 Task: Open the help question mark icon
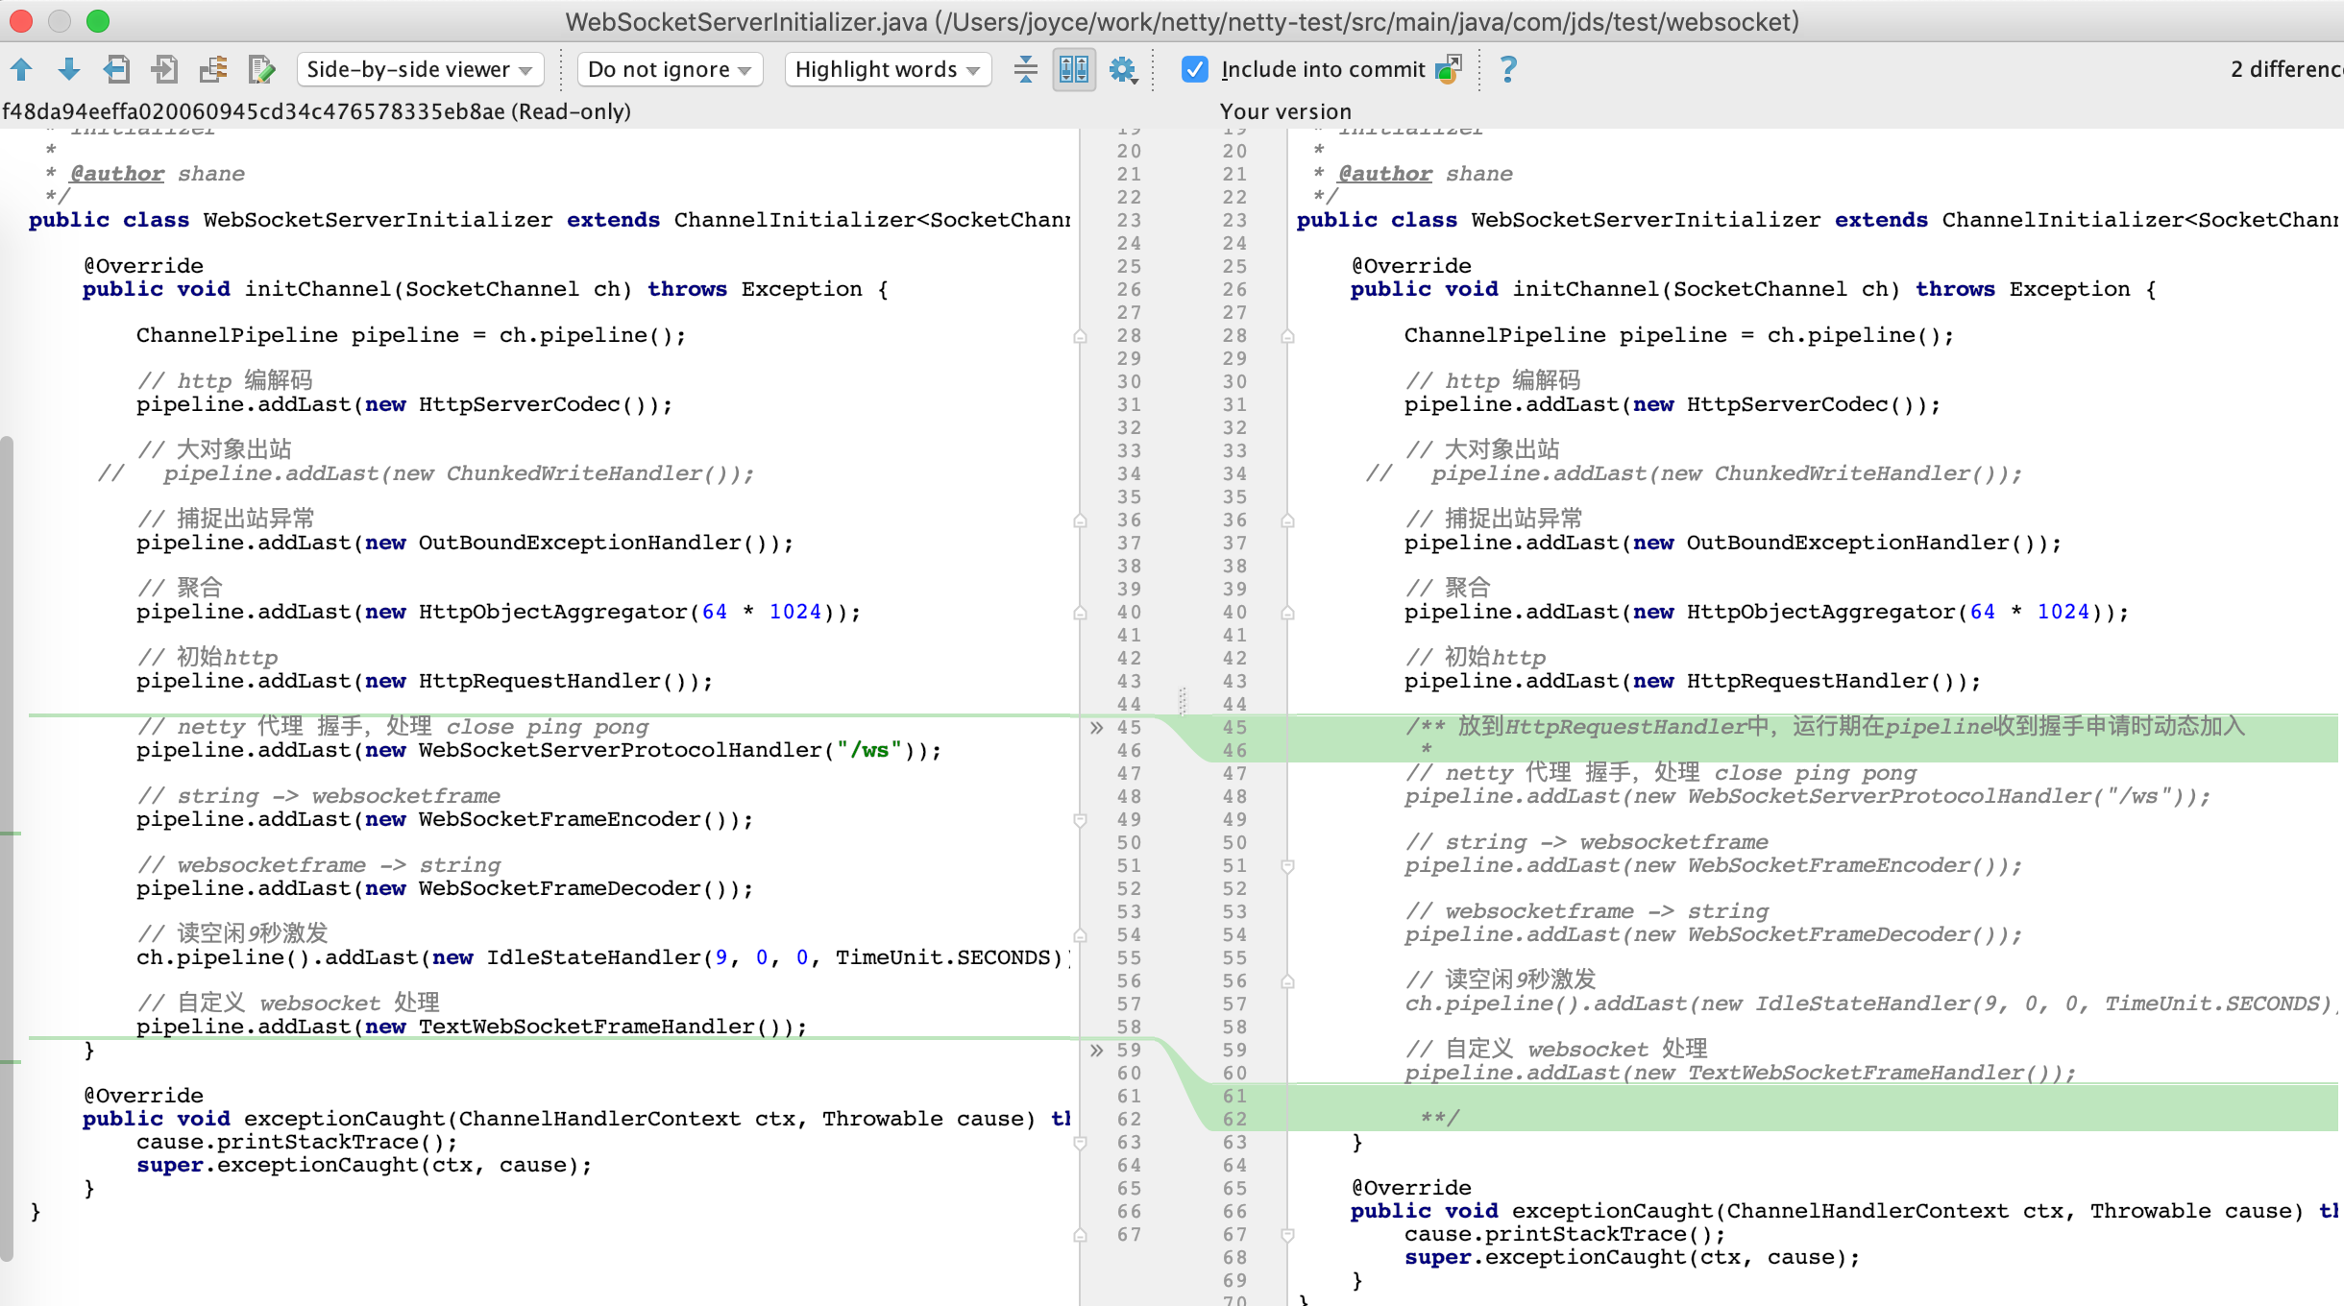pos(1508,69)
